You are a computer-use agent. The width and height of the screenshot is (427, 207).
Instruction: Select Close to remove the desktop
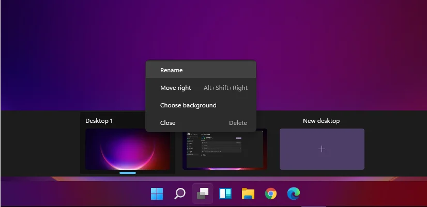click(x=167, y=123)
